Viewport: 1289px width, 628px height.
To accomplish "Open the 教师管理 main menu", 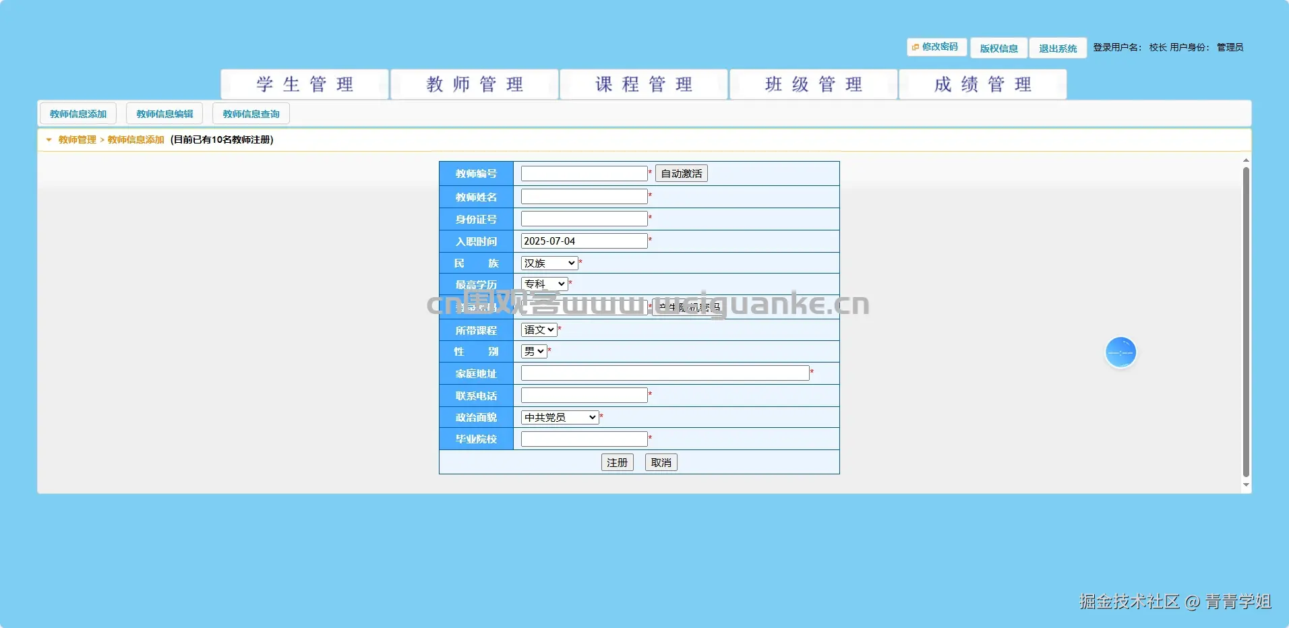I will [x=475, y=84].
